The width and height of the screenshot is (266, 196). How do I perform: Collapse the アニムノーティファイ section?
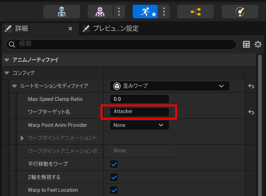[x=7, y=60]
